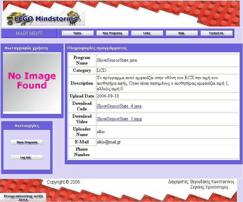Click administrator name Ζεγκίνης Χρυσόστομος

click(209, 187)
